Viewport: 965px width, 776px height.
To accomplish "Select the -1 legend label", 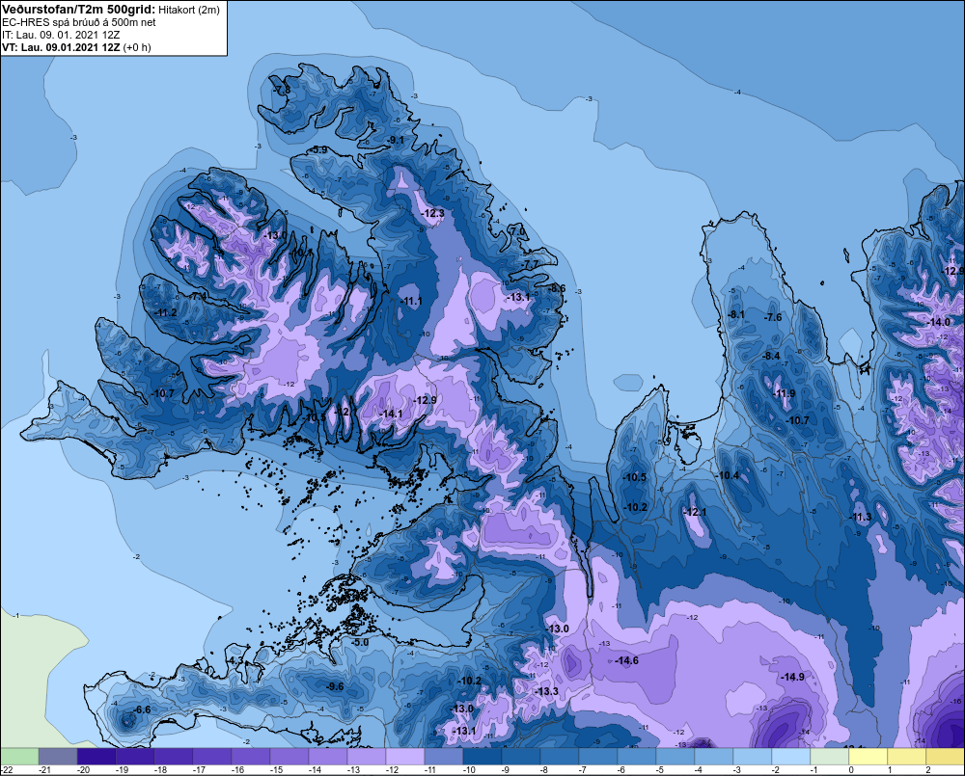I will coord(814,770).
